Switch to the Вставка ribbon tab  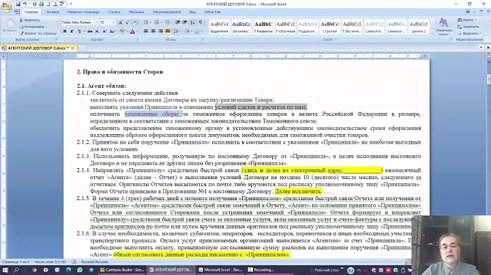tap(53, 12)
